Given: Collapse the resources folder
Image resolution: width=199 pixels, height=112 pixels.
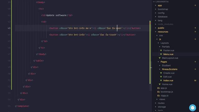Looking at the screenshot, I should pyautogui.click(x=155, y=32).
